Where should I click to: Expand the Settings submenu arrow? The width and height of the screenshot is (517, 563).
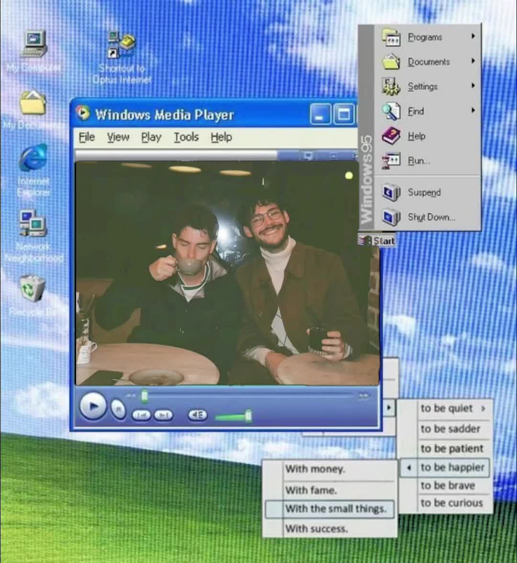click(x=473, y=85)
